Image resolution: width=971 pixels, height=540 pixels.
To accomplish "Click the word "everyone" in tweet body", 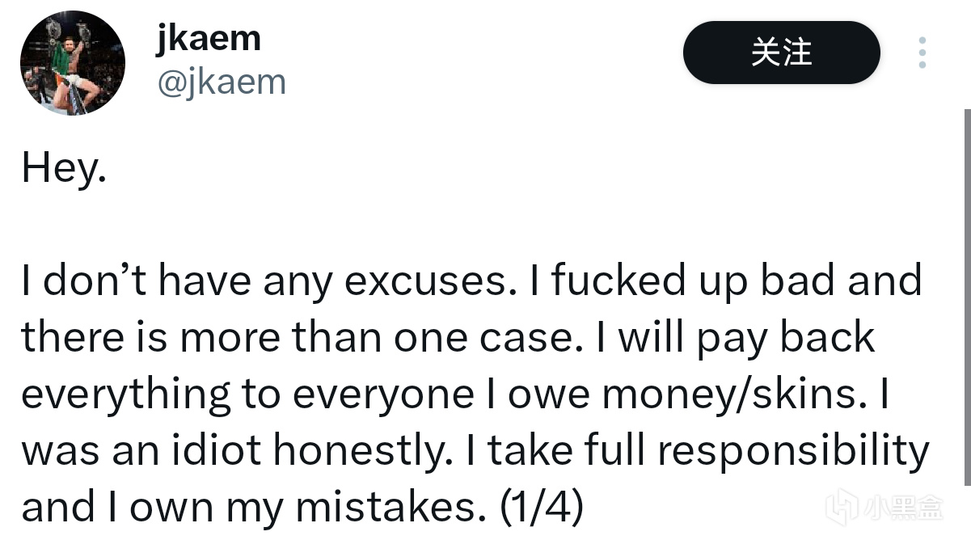I will (384, 394).
